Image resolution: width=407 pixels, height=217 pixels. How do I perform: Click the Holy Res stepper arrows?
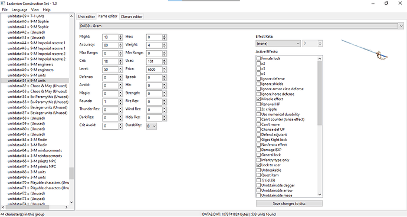click(165, 118)
